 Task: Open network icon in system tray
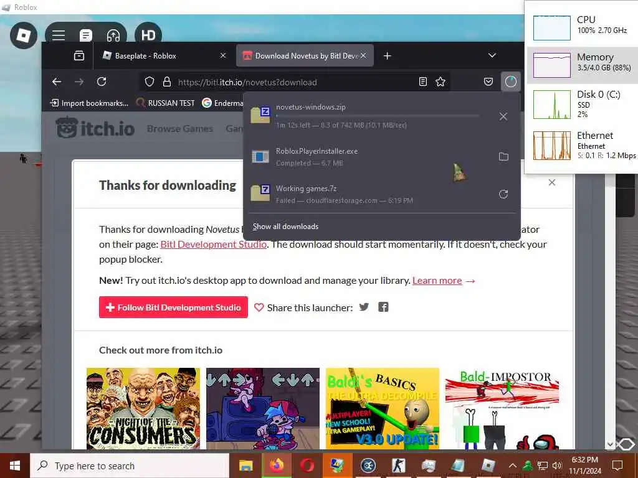(543, 466)
